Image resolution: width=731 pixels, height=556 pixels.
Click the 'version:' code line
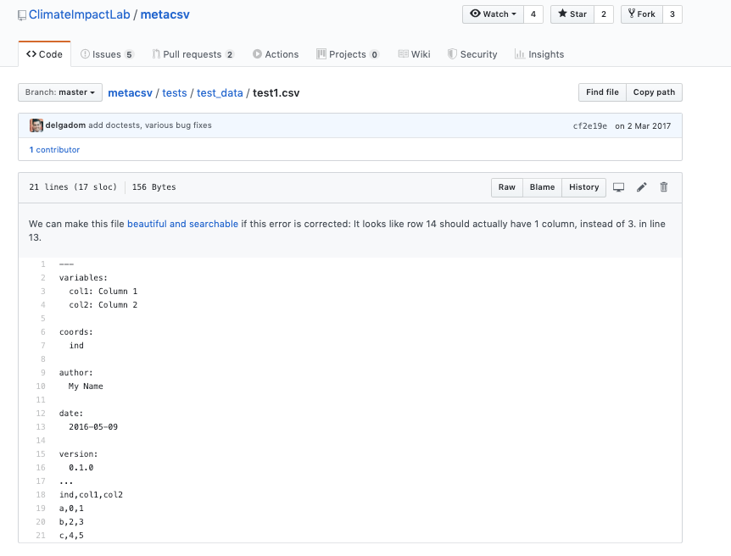click(78, 454)
